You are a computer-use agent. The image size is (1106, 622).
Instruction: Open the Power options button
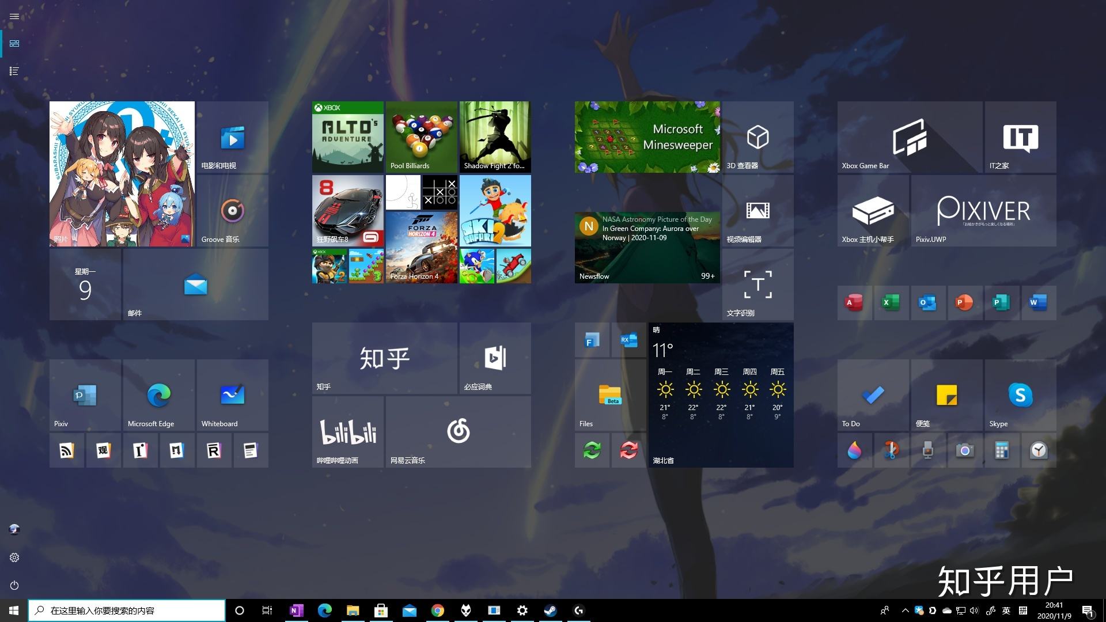(14, 585)
